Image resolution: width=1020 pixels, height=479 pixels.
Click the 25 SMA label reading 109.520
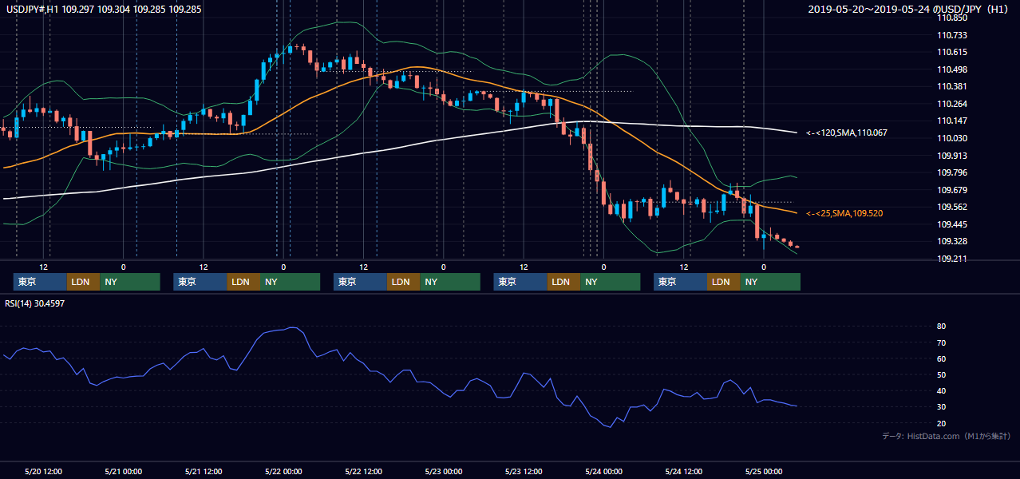(844, 213)
